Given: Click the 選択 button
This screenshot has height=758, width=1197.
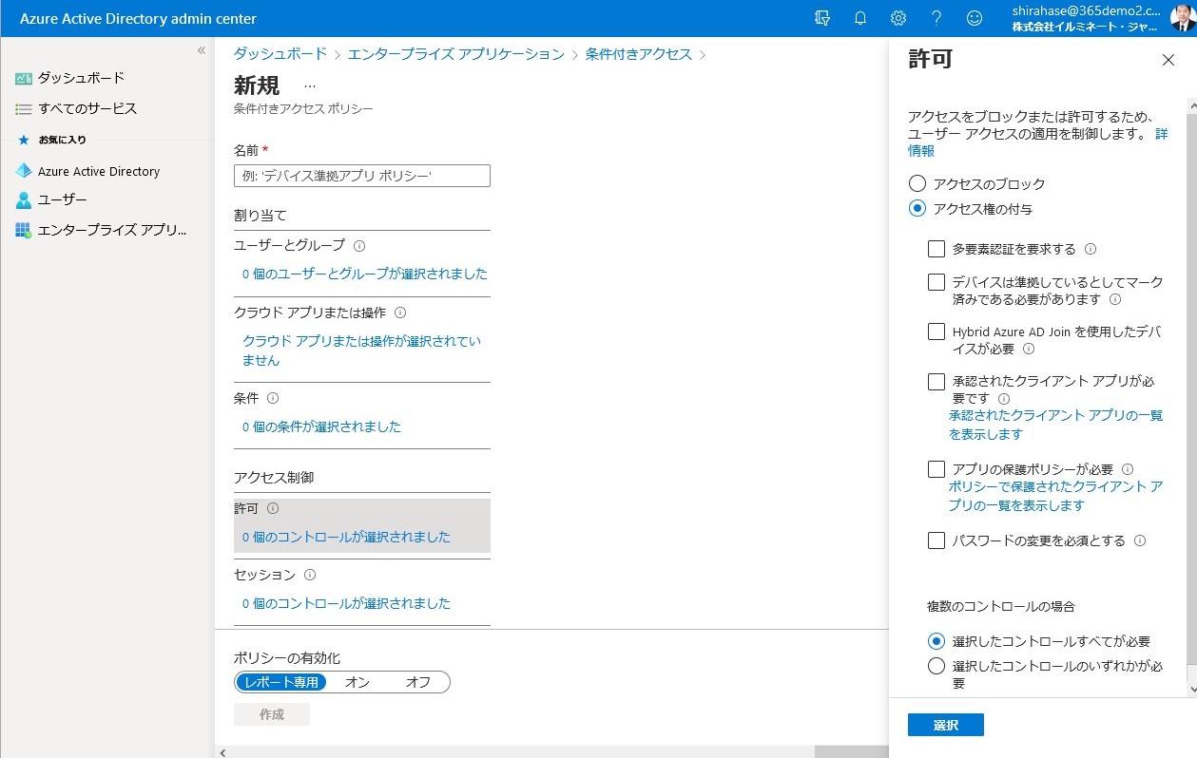Looking at the screenshot, I should click(946, 726).
